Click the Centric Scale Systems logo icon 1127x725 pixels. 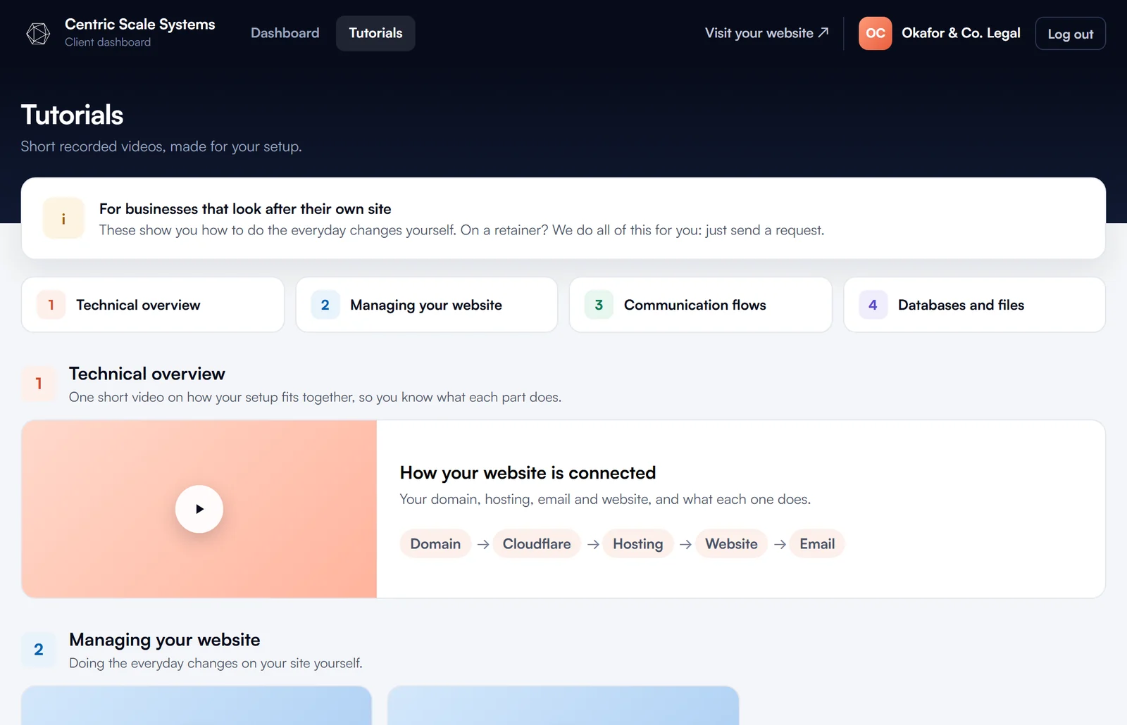click(38, 33)
